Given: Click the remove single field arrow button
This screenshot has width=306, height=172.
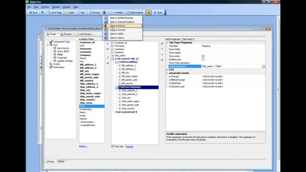Looking at the screenshot, I should pyautogui.click(x=108, y=57).
